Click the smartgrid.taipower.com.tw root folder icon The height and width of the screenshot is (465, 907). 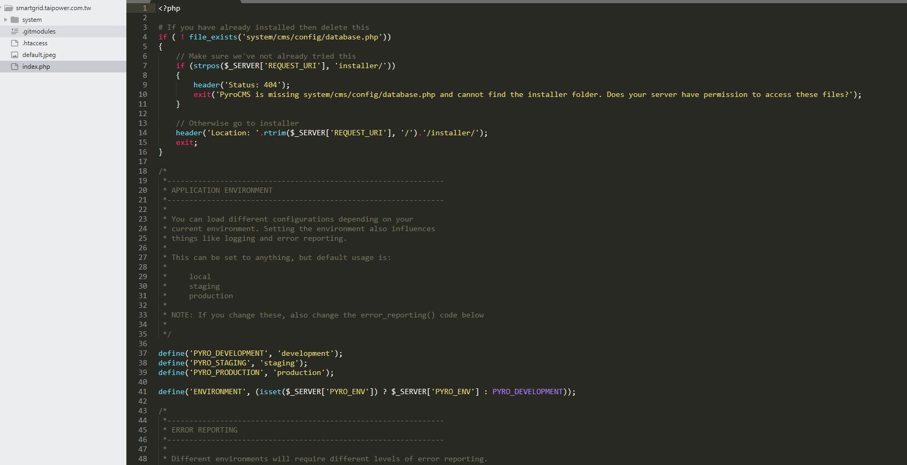[9, 8]
